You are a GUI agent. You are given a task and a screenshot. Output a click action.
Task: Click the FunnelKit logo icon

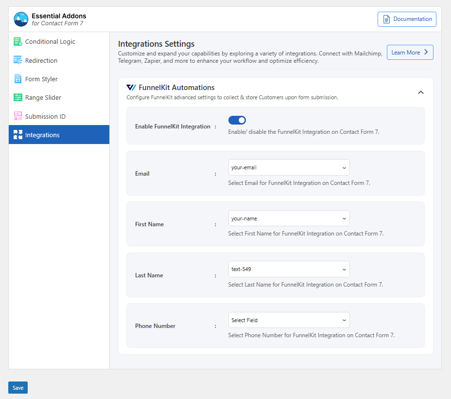(131, 88)
